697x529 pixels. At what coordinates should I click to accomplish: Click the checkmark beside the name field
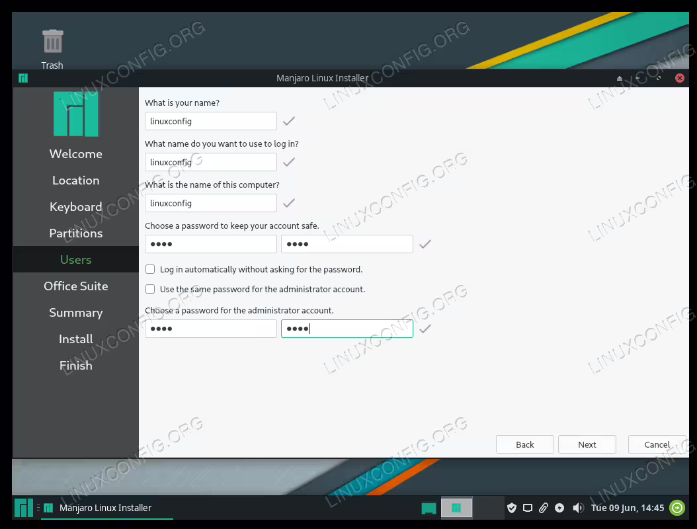289,121
